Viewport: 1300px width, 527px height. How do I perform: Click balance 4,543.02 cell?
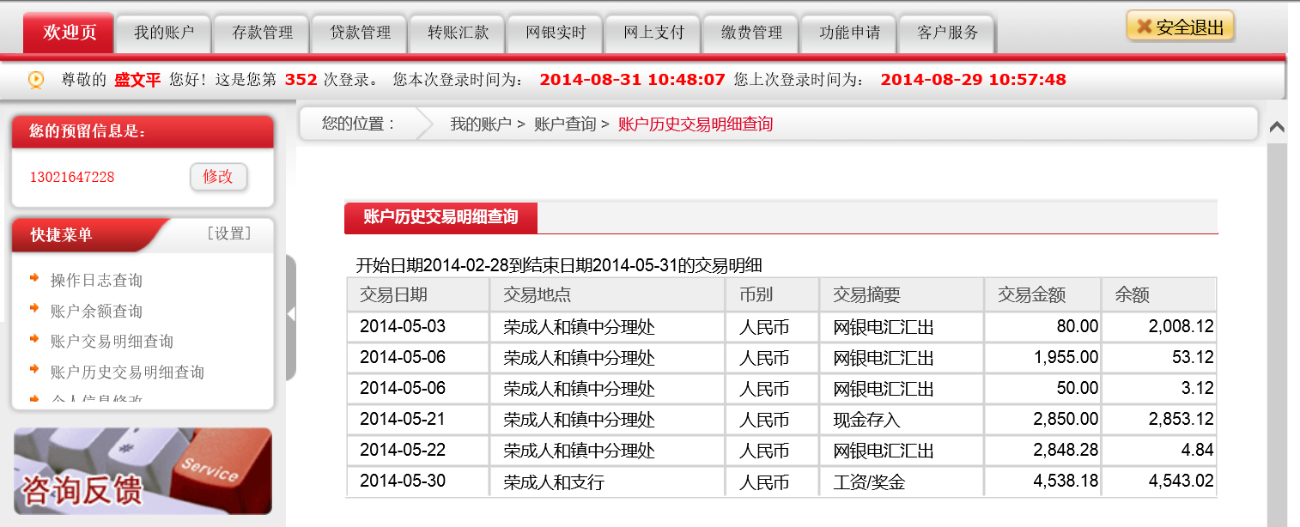pyautogui.click(x=1159, y=482)
